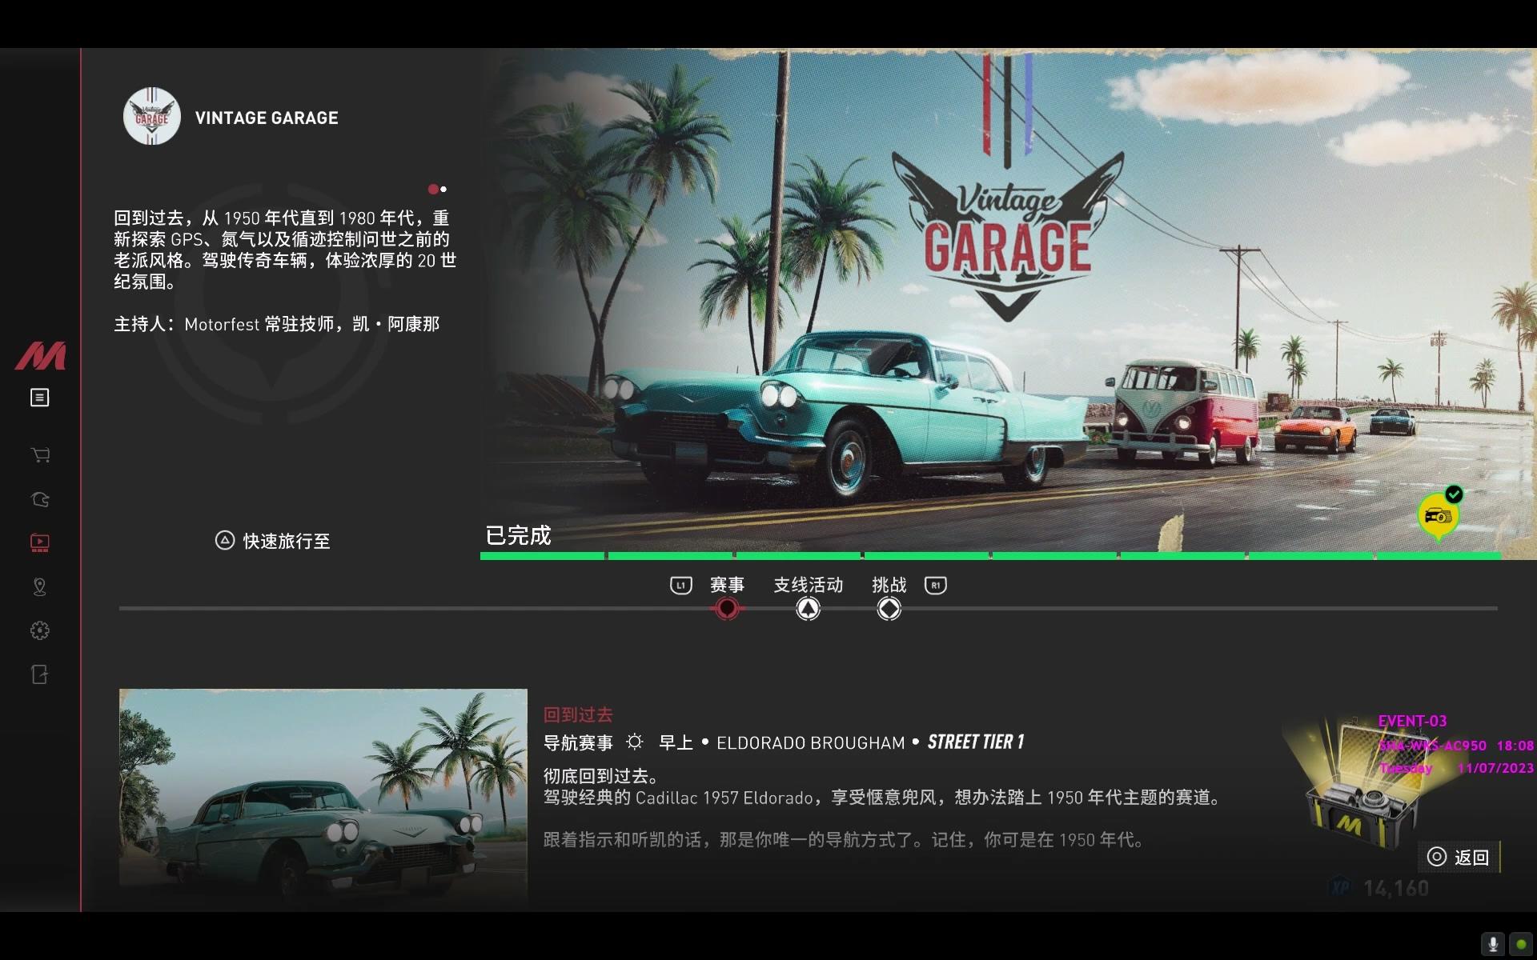Click the VINTAGE GARAGE title text

[x=267, y=118]
